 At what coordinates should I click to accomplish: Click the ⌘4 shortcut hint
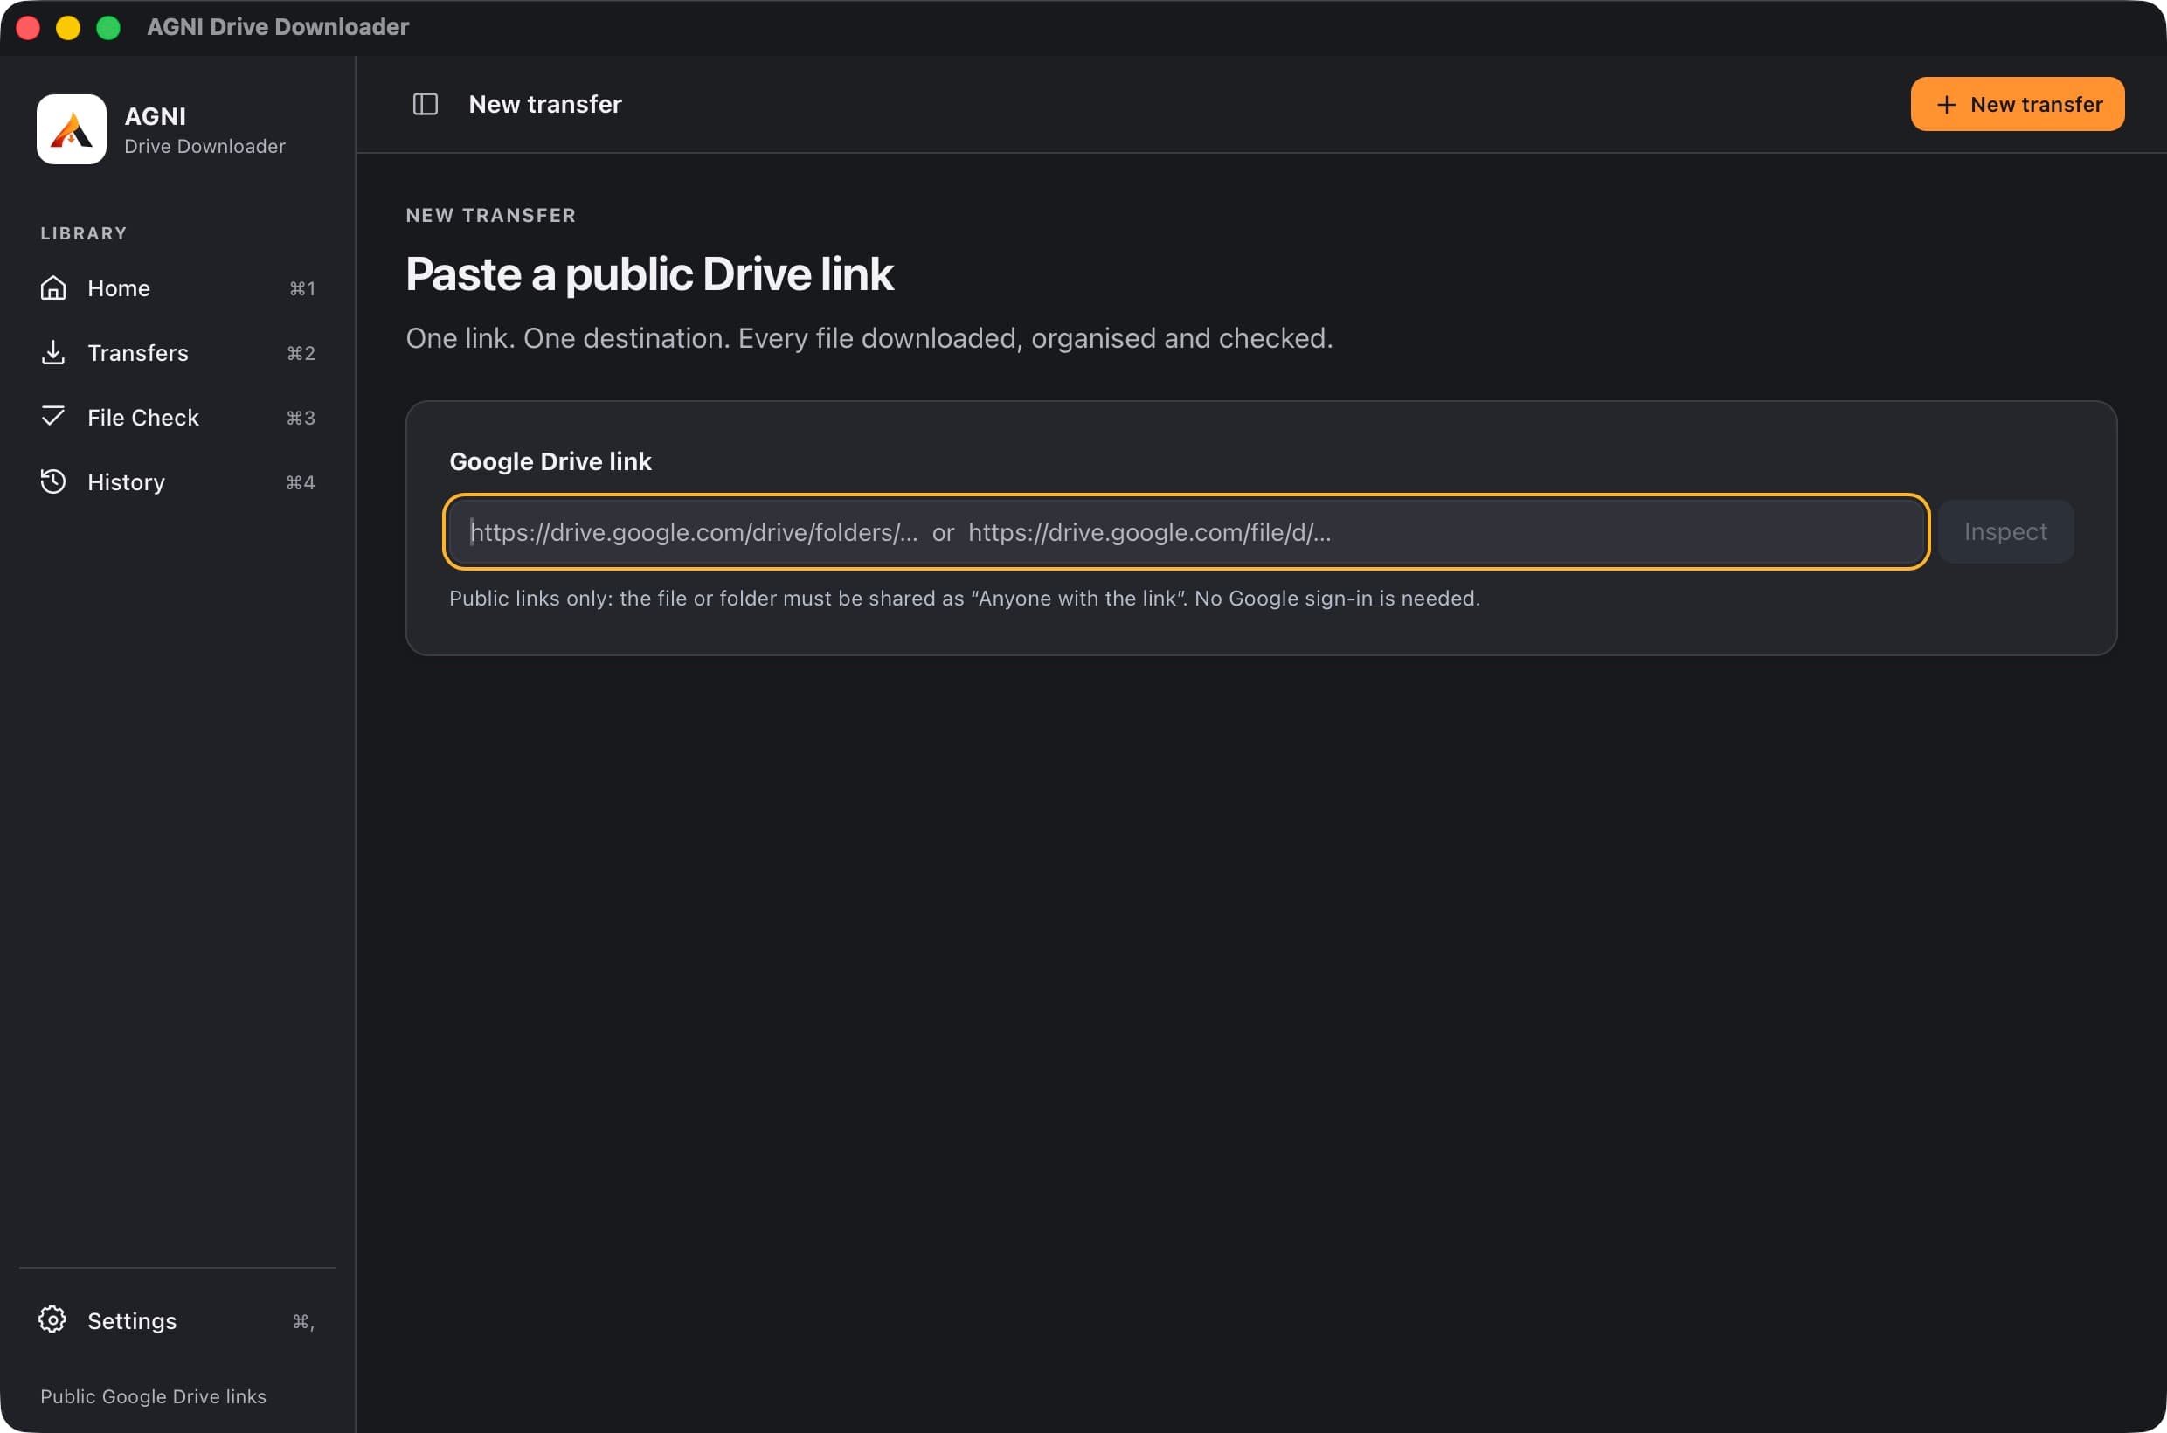point(301,482)
